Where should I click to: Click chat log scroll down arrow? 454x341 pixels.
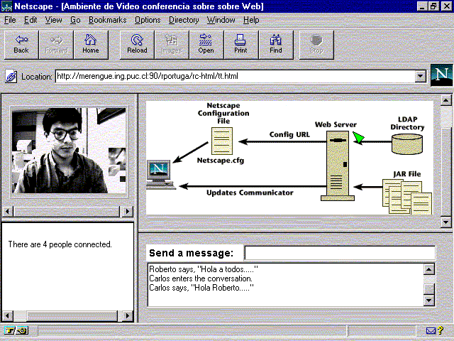click(428, 300)
